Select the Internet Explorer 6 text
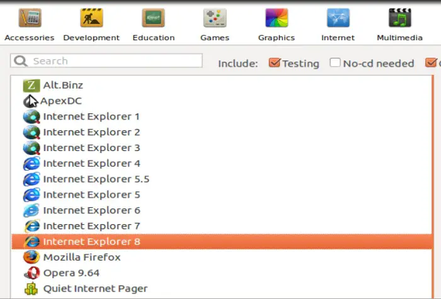The height and width of the screenshot is (299, 441). click(x=92, y=210)
